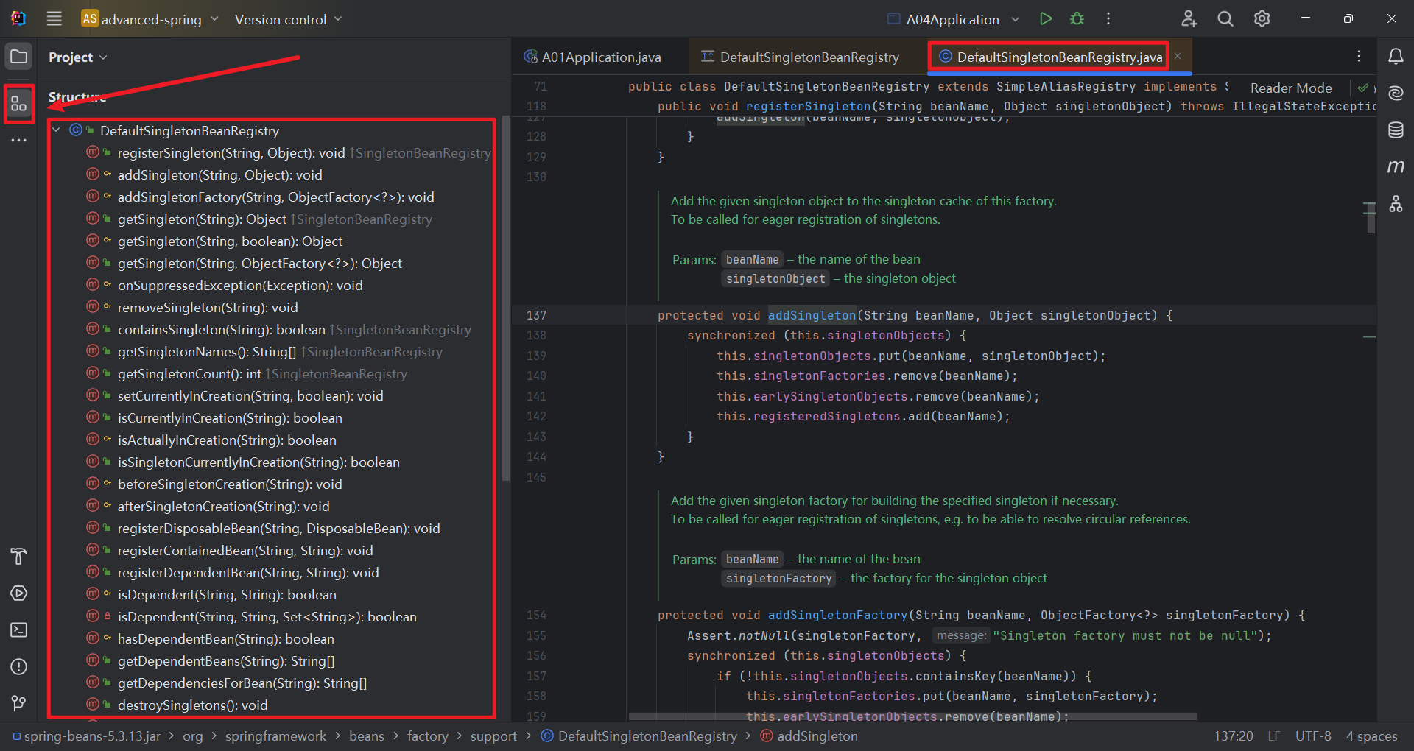The image size is (1414, 751).
Task: Click springframework breadcrumb
Action: coord(275,736)
